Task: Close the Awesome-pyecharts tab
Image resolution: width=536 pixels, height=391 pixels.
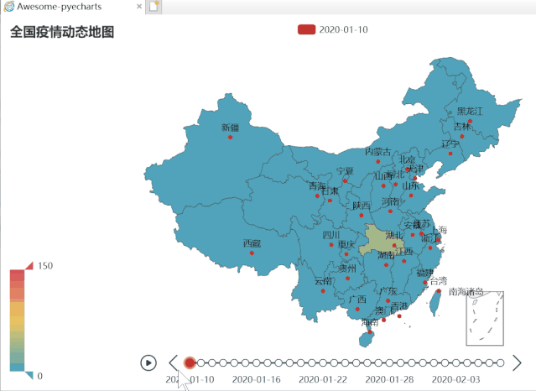Action: pyautogui.click(x=139, y=7)
